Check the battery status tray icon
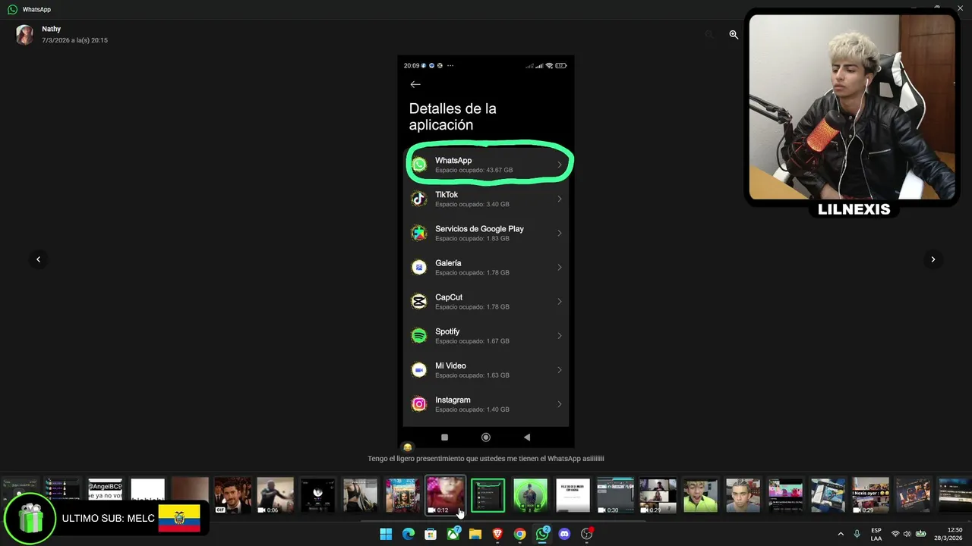 click(921, 534)
